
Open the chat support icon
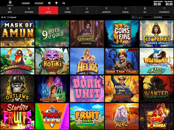[63, 3]
